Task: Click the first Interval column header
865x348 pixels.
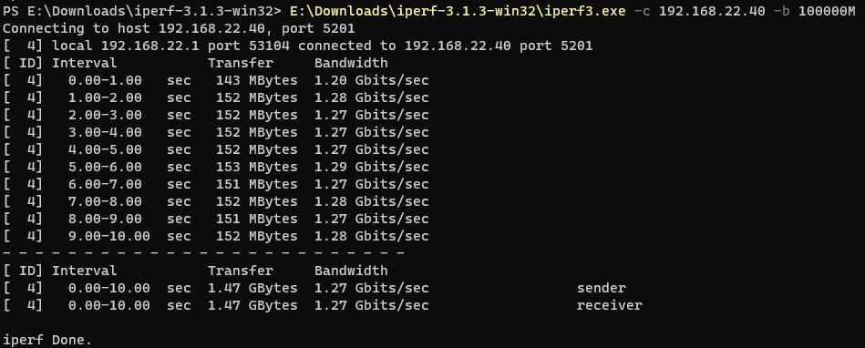Action: coord(84,63)
